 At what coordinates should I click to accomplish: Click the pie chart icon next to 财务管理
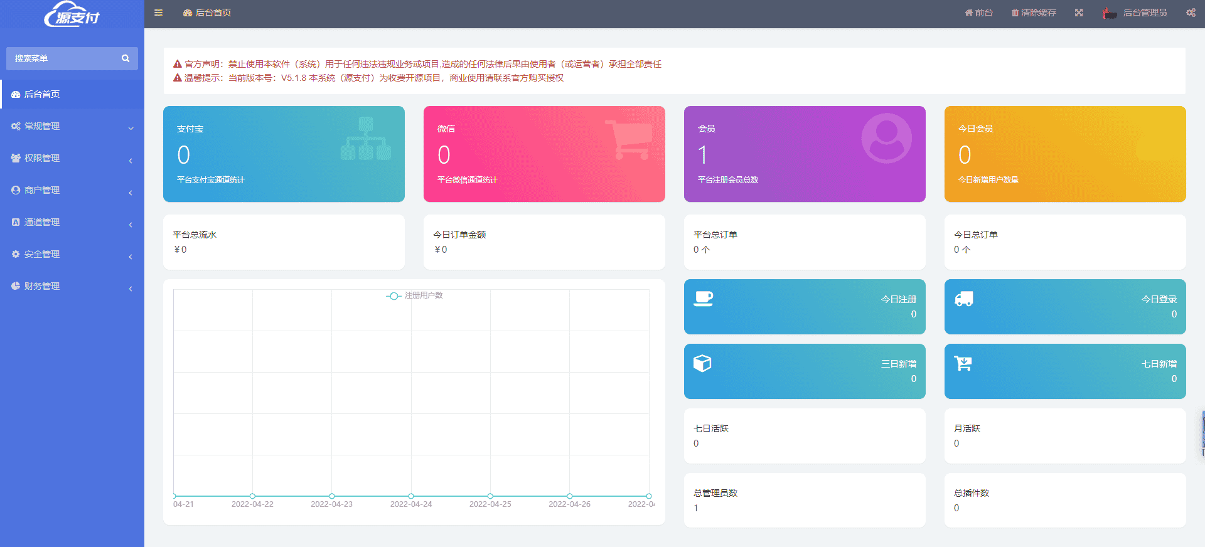(16, 286)
